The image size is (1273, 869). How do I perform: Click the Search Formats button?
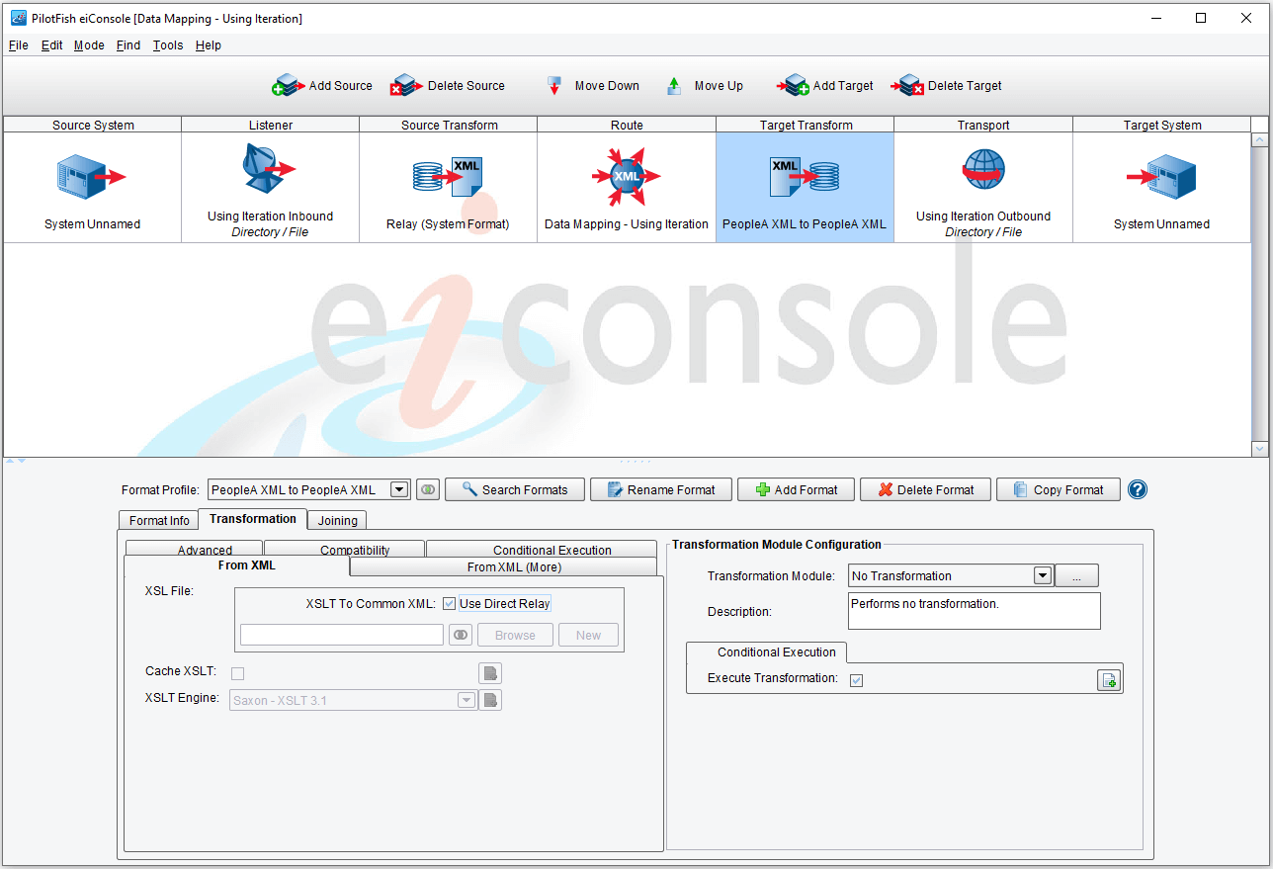pyautogui.click(x=515, y=489)
